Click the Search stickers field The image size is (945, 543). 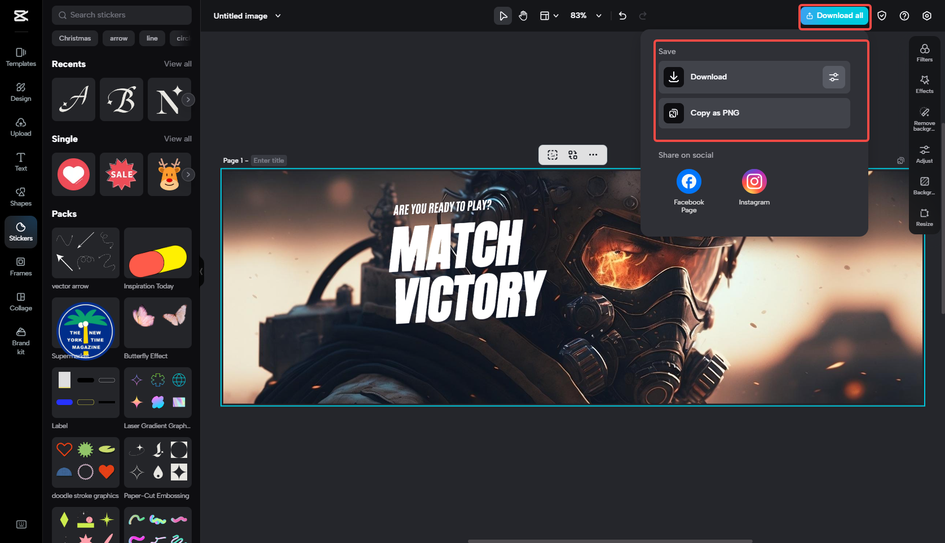tap(122, 15)
